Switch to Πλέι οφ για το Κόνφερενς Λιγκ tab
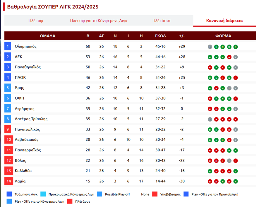This screenshot has width=259, height=207. 99,21
